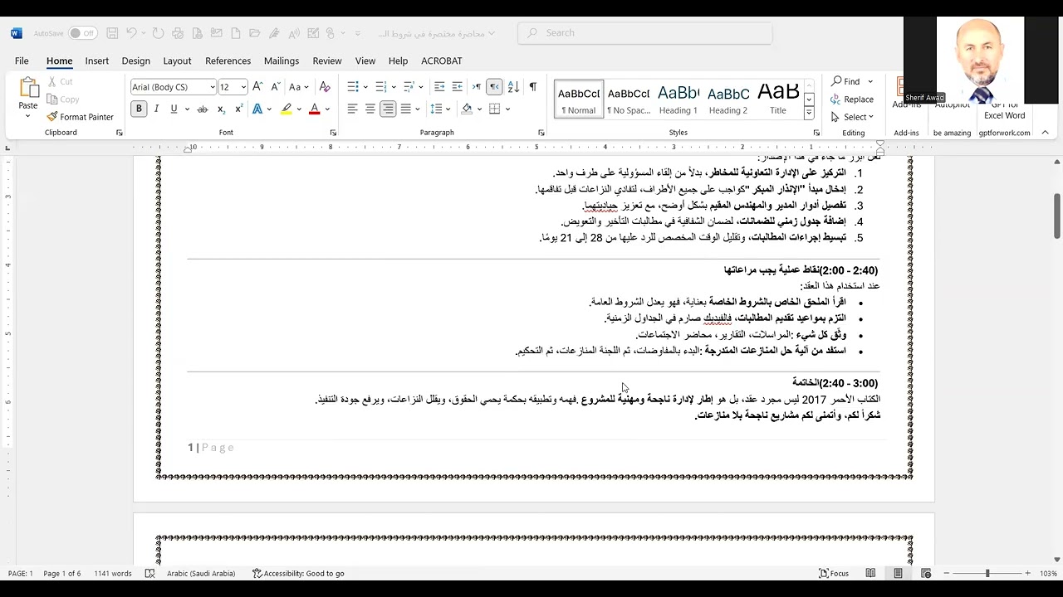Justify the text
The height and width of the screenshot is (597, 1063).
click(405, 109)
